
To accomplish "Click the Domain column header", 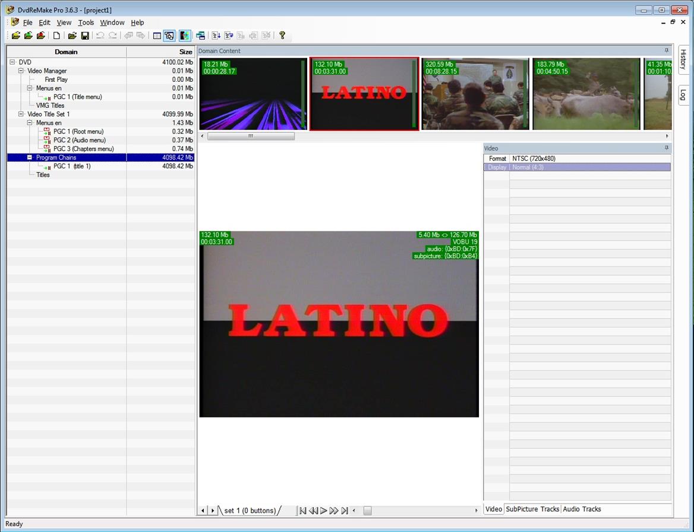I will pyautogui.click(x=67, y=52).
